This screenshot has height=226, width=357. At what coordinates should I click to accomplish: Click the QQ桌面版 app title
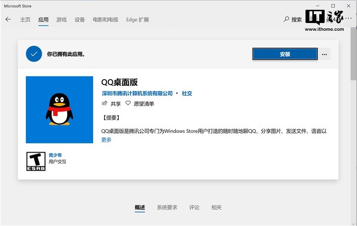tap(119, 82)
